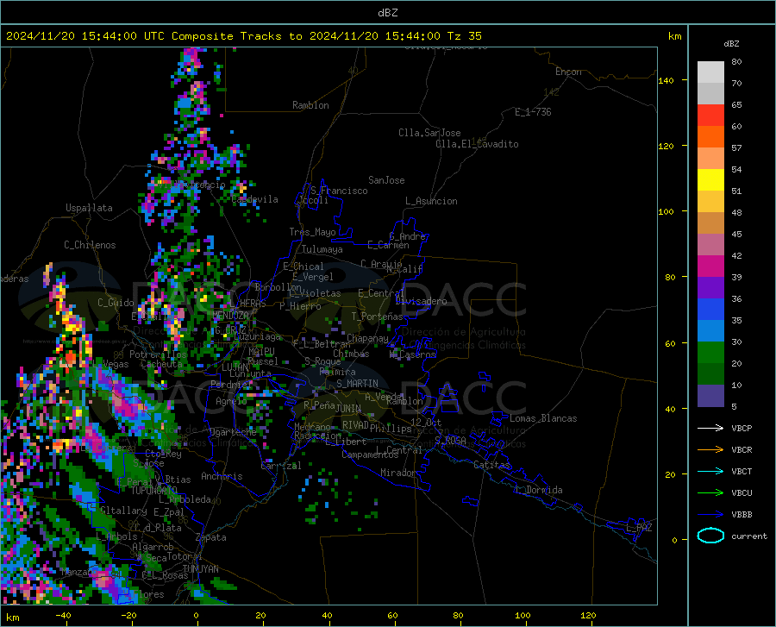The image size is (776, 627).
Task: Click the blue VBBB arrow in legend
Action: (710, 515)
